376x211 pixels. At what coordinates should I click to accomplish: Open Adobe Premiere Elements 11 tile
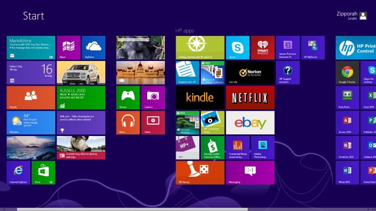288,48
